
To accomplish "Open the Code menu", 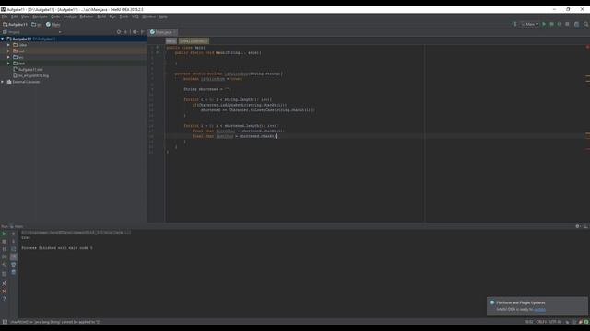I will (x=55, y=17).
